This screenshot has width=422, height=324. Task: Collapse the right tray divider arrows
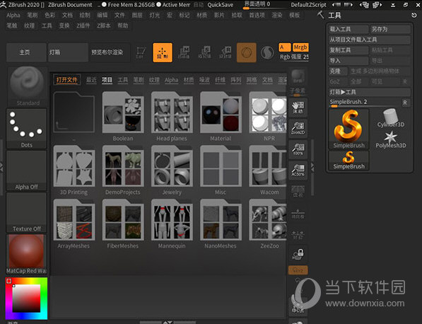[312, 167]
